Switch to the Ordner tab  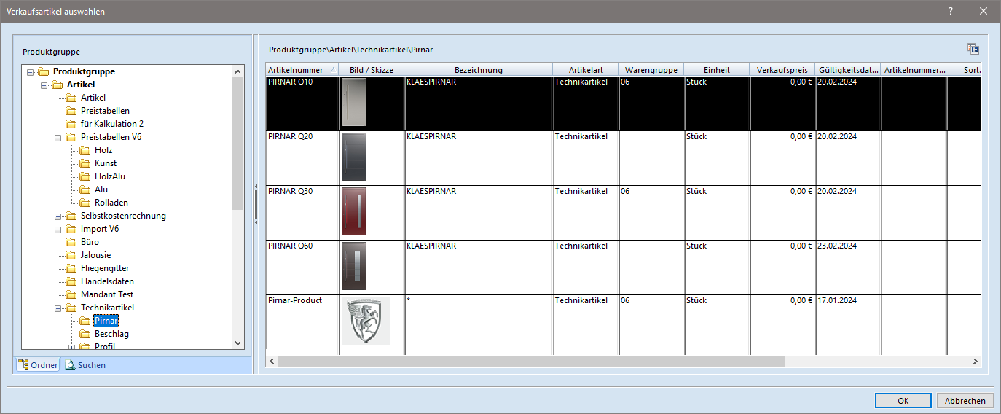coord(38,365)
